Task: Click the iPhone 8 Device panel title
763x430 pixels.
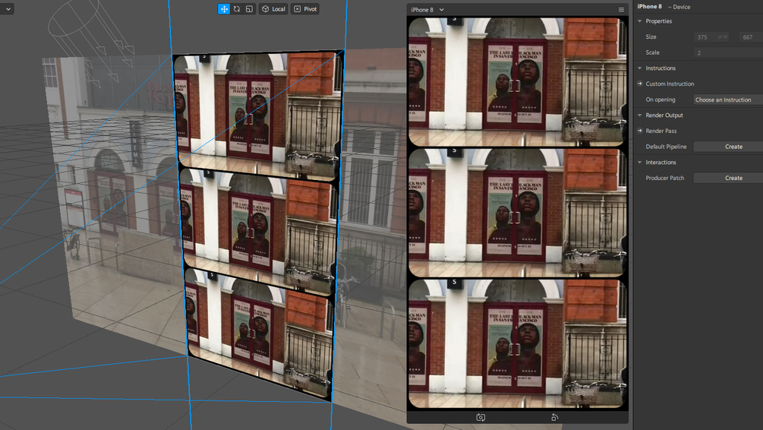Action: click(x=664, y=7)
